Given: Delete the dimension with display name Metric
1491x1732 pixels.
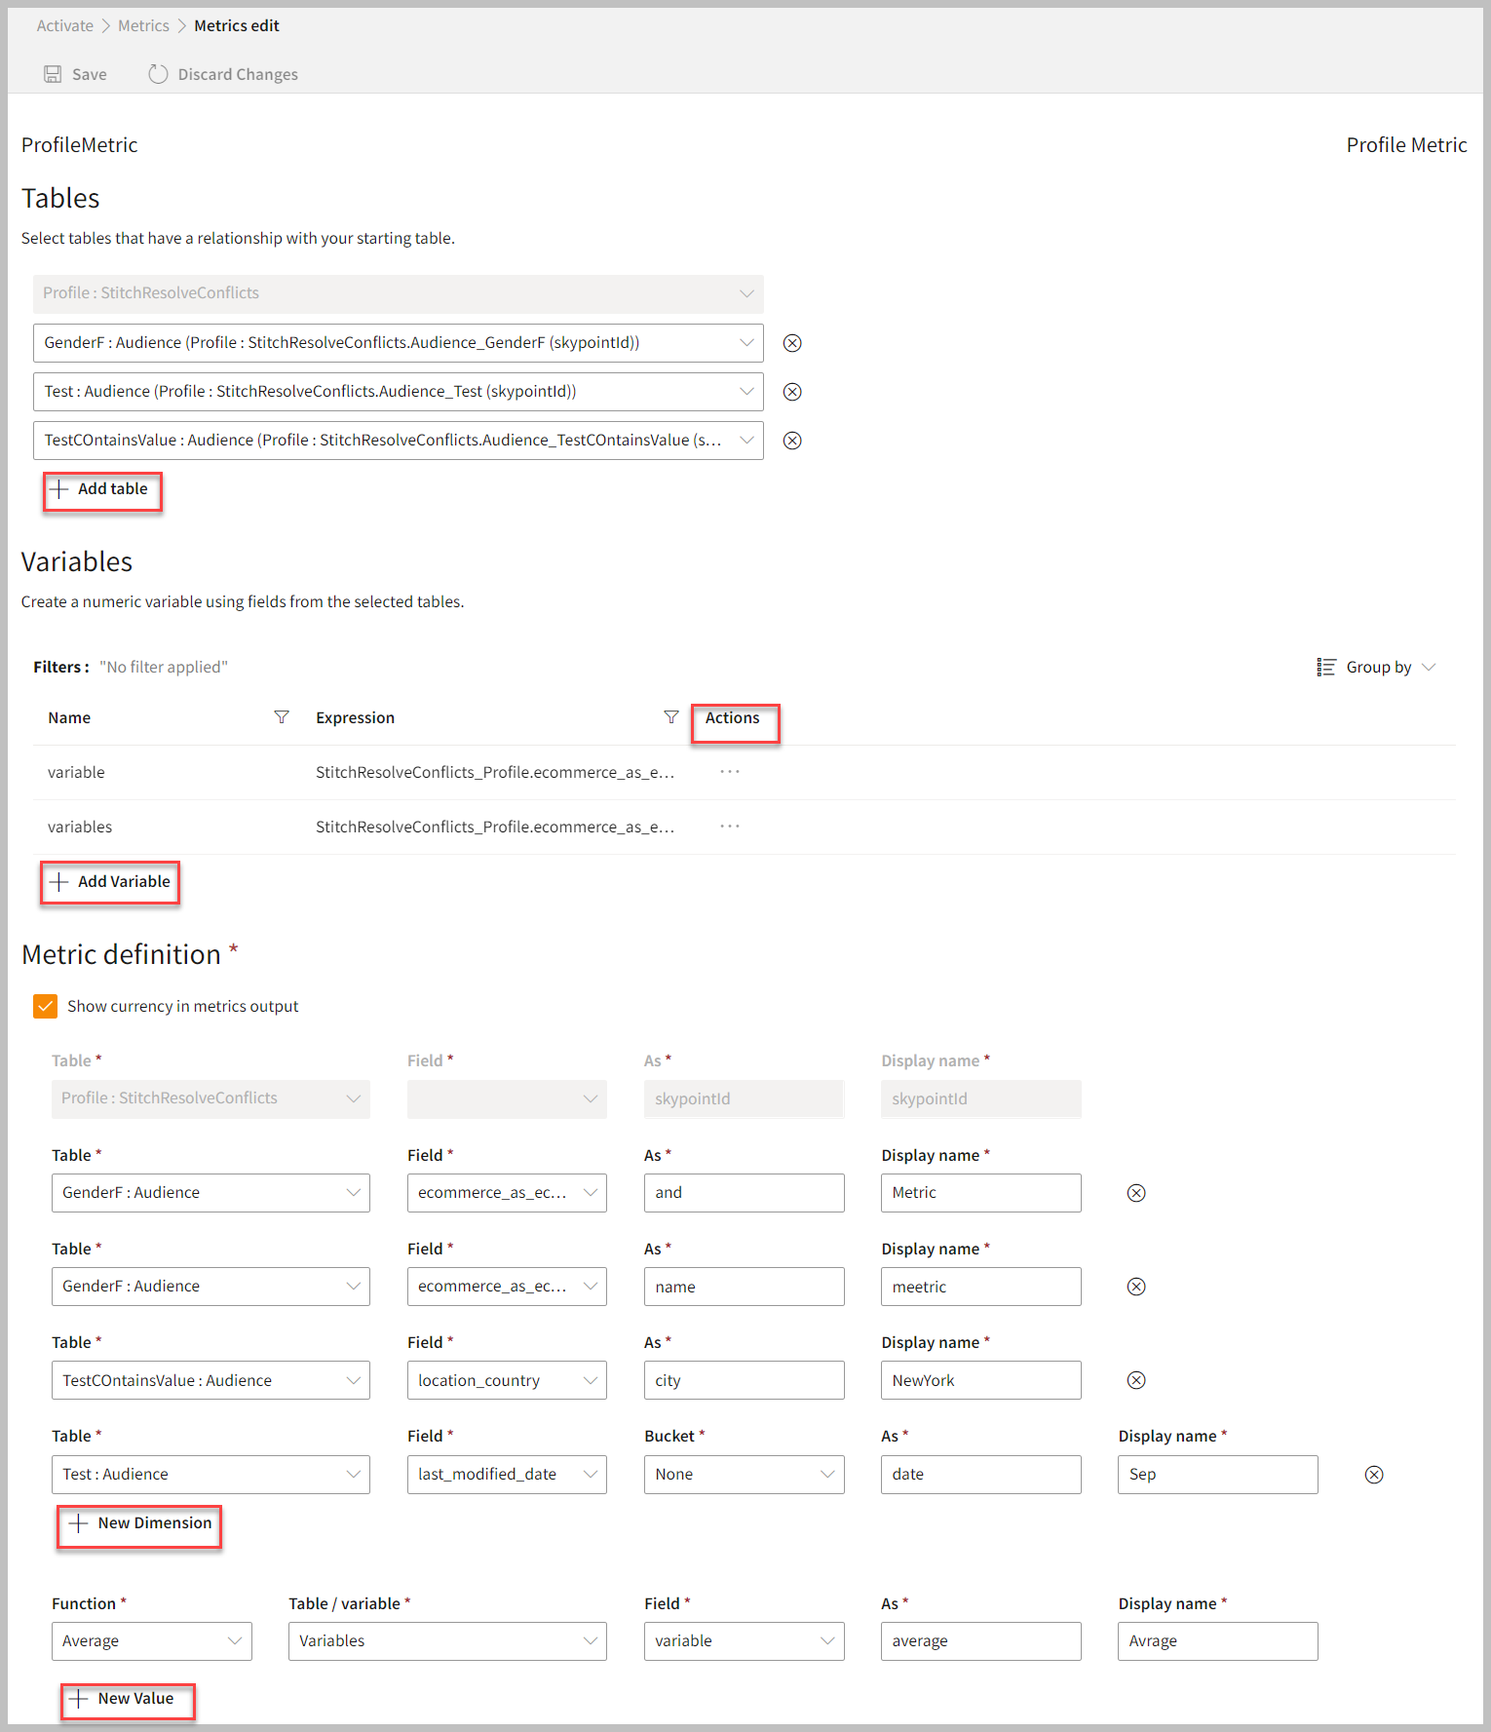Looking at the screenshot, I should click(x=1136, y=1193).
